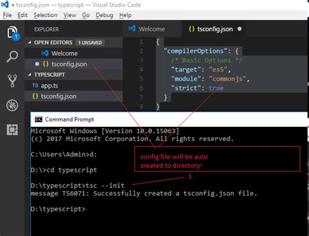Click the braces icon beside tsconfig.json in TYPESCRIPT folder

click(35, 96)
